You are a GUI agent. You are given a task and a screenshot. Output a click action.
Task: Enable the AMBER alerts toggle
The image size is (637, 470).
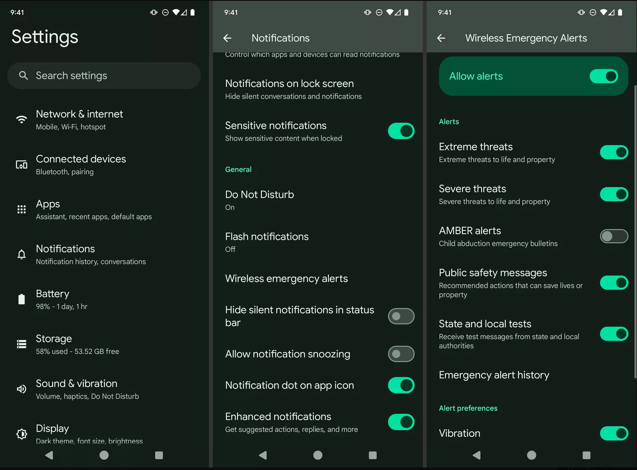coord(614,236)
